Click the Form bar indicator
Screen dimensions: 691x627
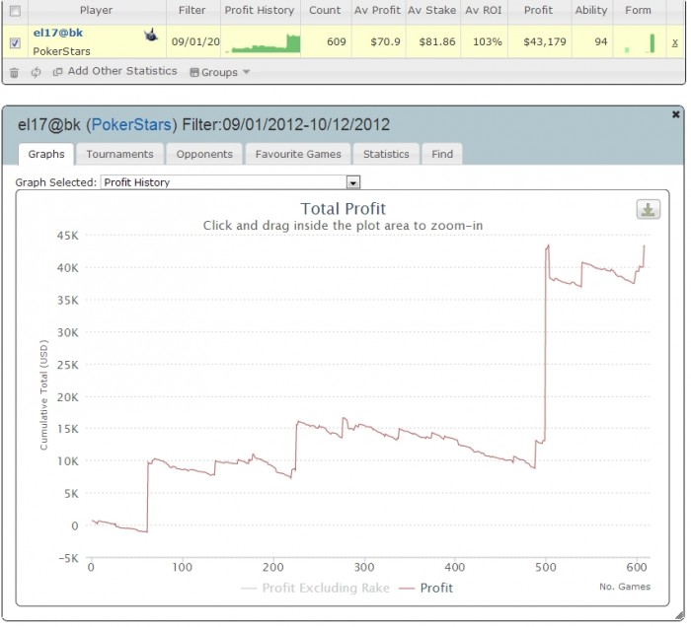(x=640, y=43)
